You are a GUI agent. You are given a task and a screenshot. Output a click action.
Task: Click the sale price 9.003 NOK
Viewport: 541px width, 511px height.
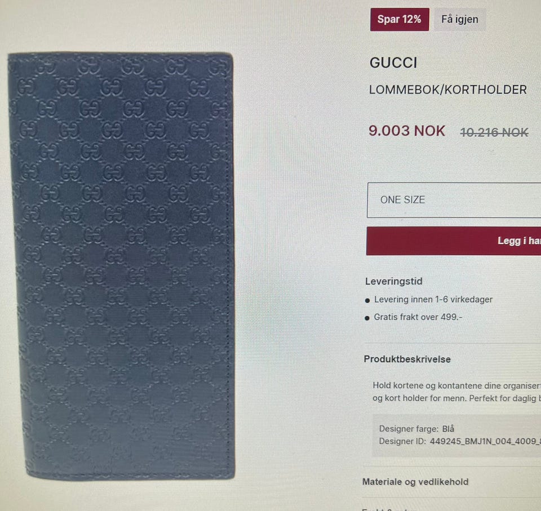pos(407,131)
